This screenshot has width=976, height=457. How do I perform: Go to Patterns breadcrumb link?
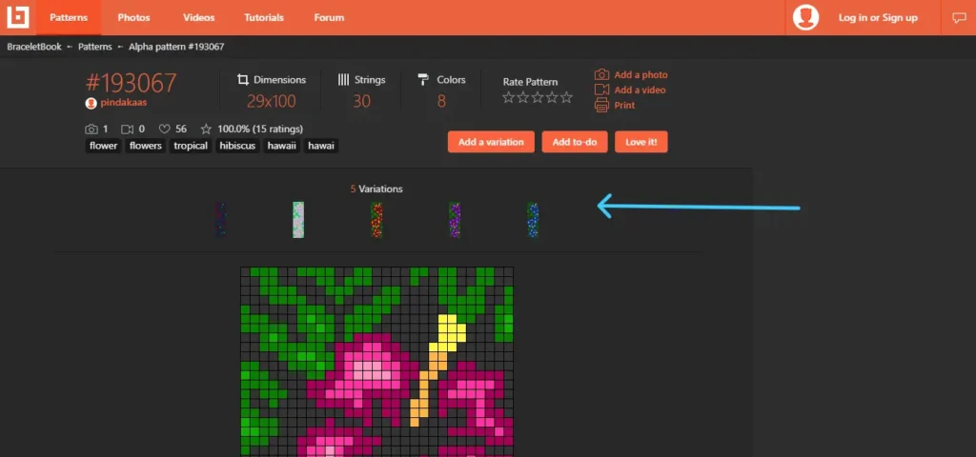pos(95,47)
